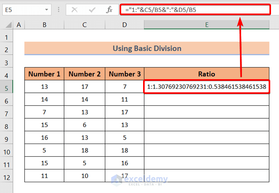This screenshot has height=193, width=279.
Task: Open the Insert Function fx icon
Action: coord(109,10)
